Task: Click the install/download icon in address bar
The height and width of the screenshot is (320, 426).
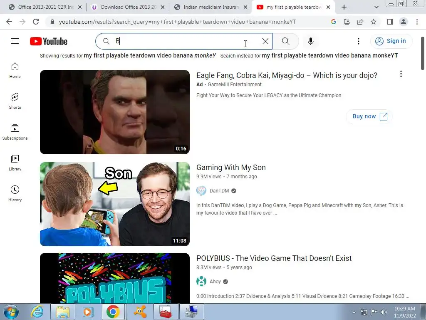Action: [x=347, y=22]
